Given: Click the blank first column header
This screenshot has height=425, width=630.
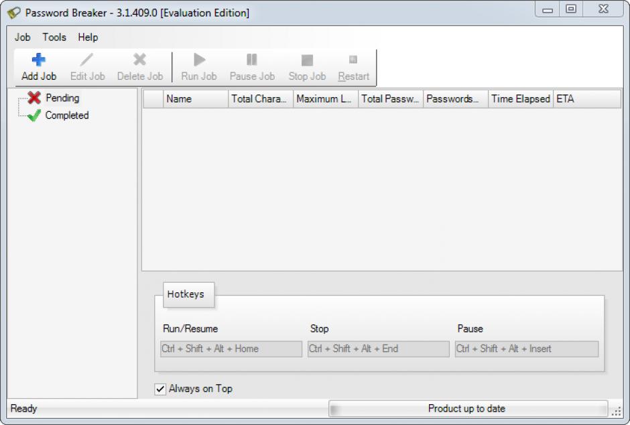Looking at the screenshot, I should 153,99.
